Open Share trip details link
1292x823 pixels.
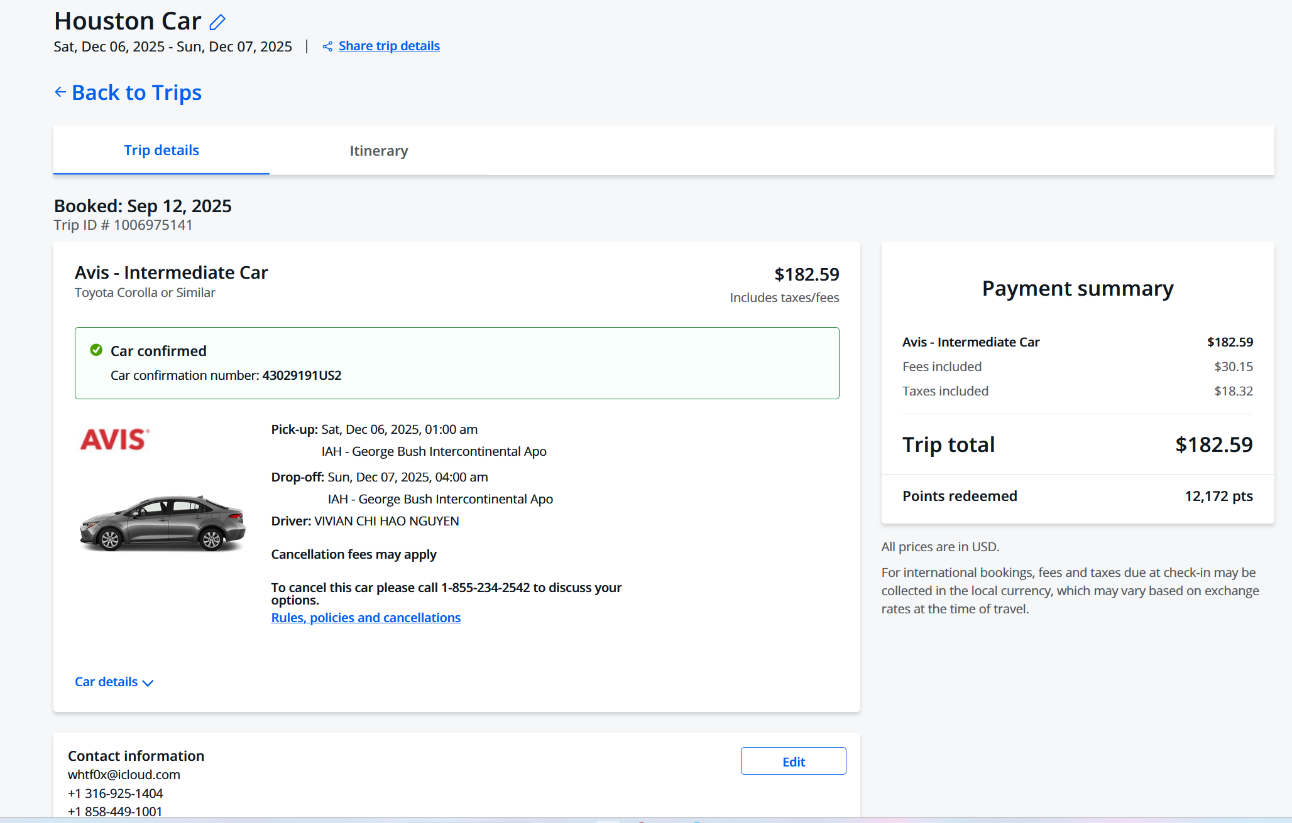[389, 46]
